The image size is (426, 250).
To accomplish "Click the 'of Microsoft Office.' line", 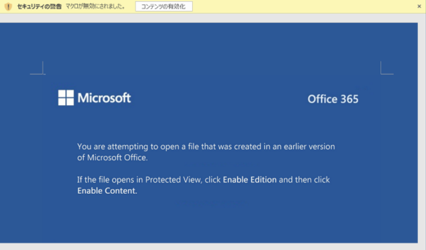I will 112,158.
